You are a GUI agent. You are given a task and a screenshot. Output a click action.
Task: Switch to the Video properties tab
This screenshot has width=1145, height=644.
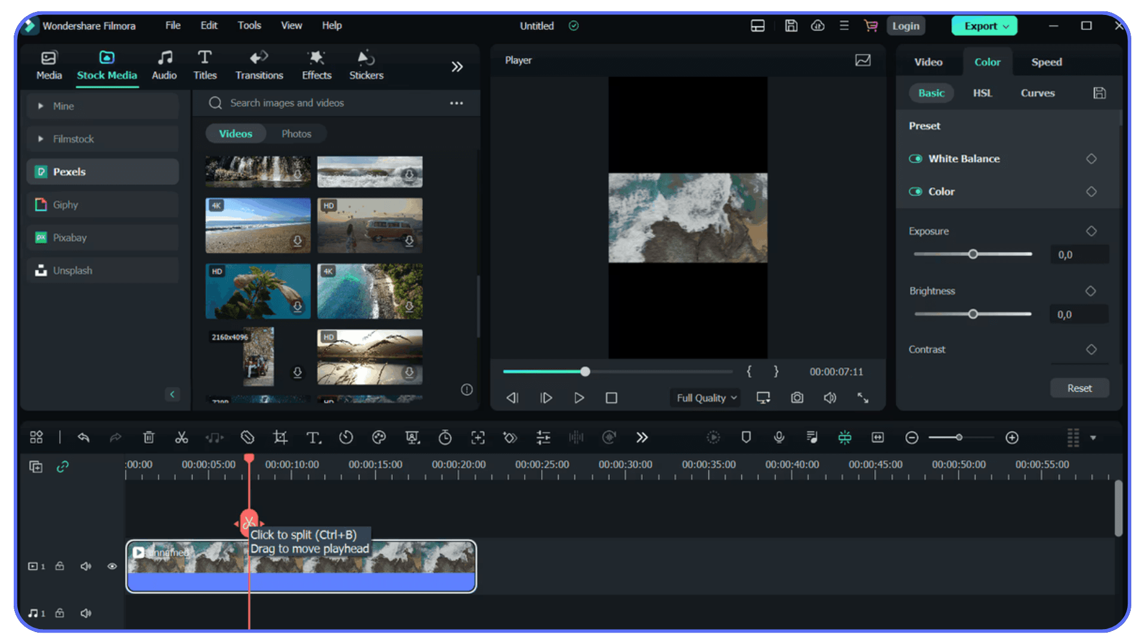coord(928,62)
